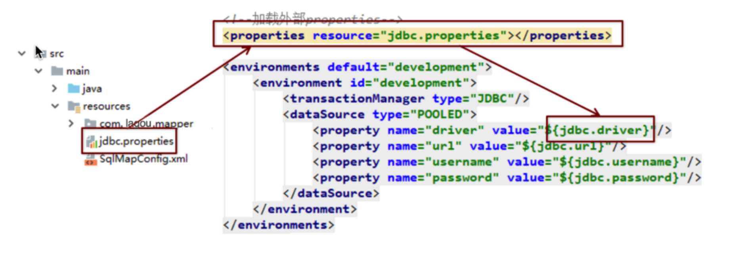Click the closing </properties> tag
This screenshot has height=258, width=739.
click(563, 35)
